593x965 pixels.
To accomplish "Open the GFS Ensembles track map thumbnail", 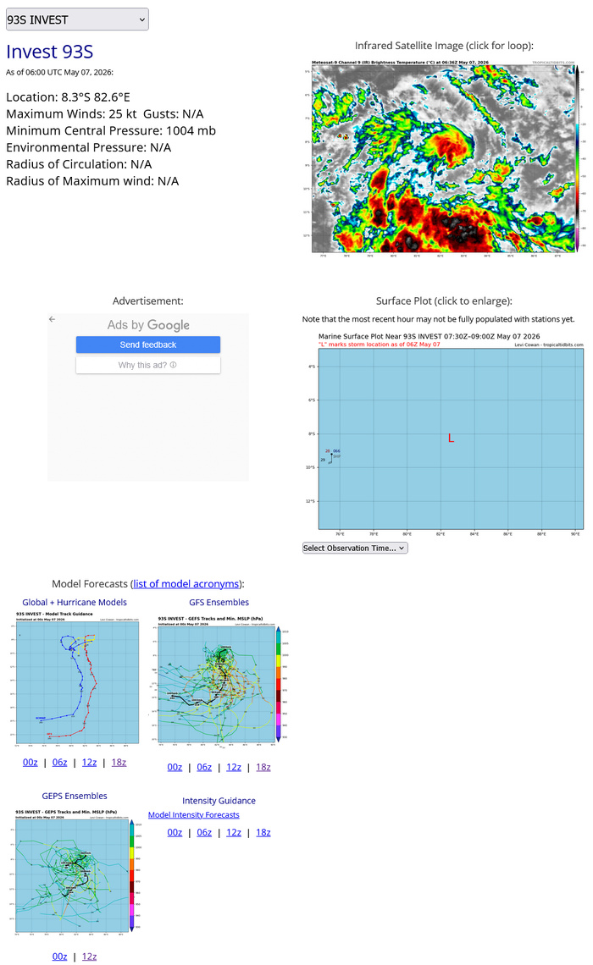I will [219, 681].
